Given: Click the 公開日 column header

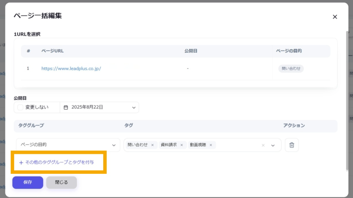Looking at the screenshot, I should pos(191,51).
